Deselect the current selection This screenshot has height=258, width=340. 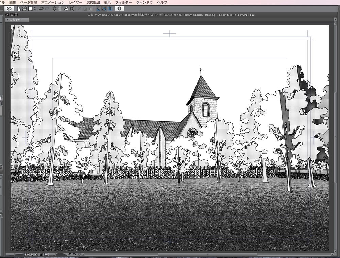click(79, 9)
